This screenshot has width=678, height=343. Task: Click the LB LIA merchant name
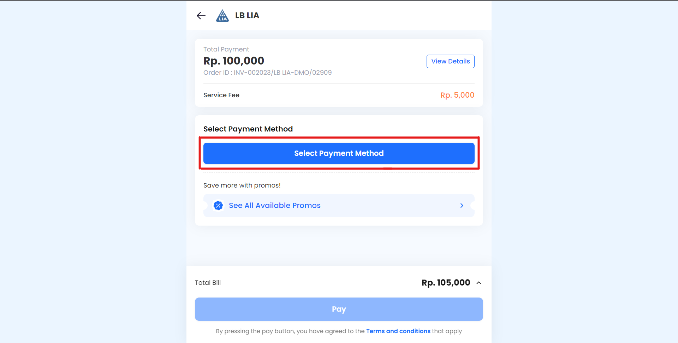tap(247, 16)
